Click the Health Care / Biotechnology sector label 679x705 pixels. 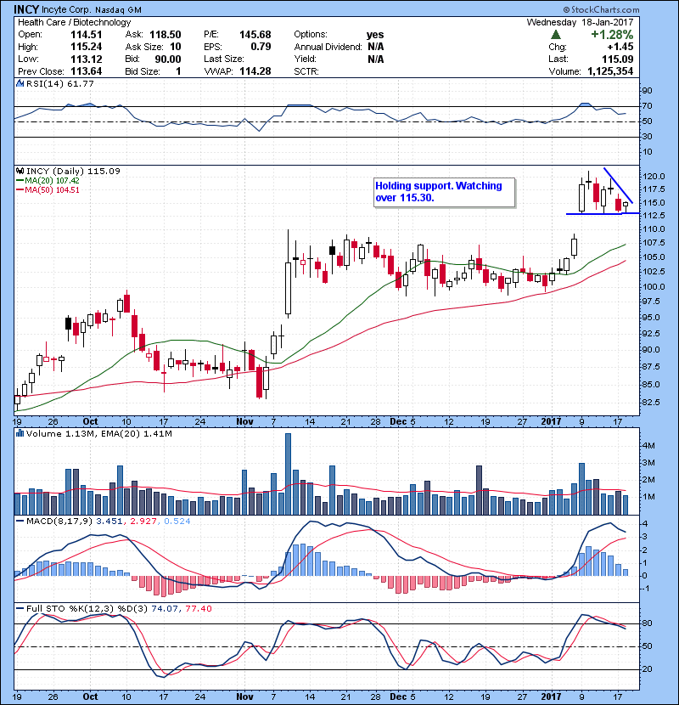click(74, 22)
